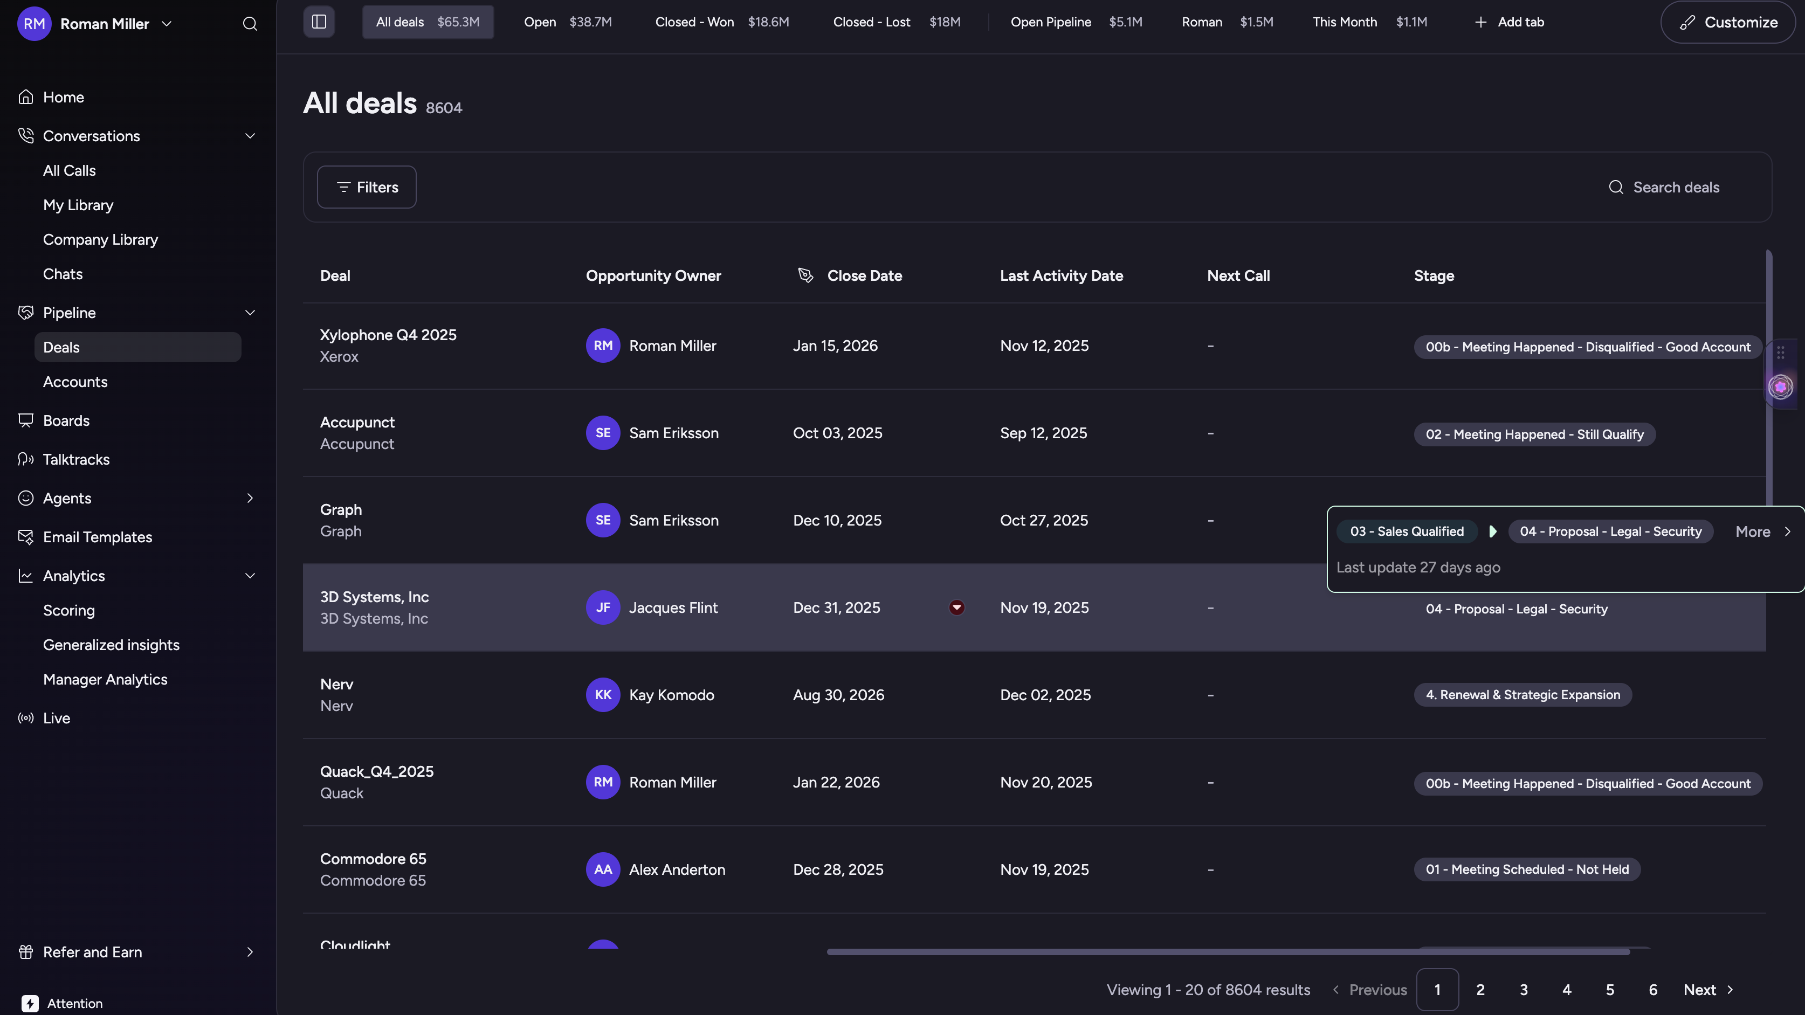Click the Talktracks icon
This screenshot has width=1805, height=1015.
(x=26, y=459)
